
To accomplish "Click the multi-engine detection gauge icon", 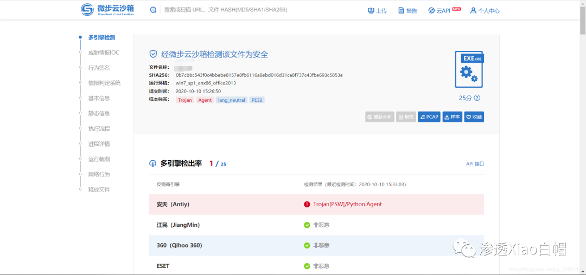I will point(152,163).
